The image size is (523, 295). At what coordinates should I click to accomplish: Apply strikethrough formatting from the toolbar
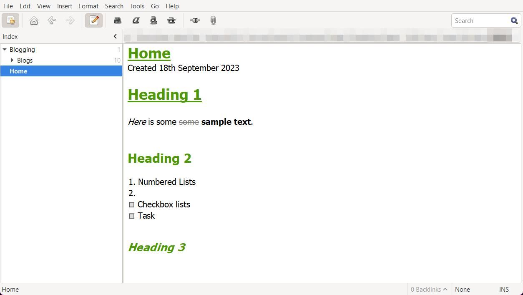pos(171,20)
